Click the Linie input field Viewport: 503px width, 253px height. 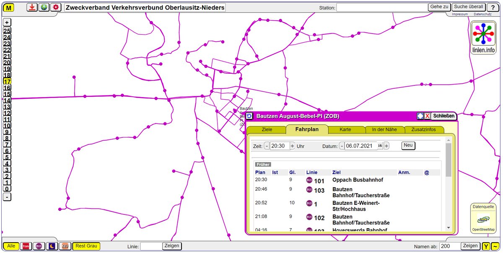[151, 246]
